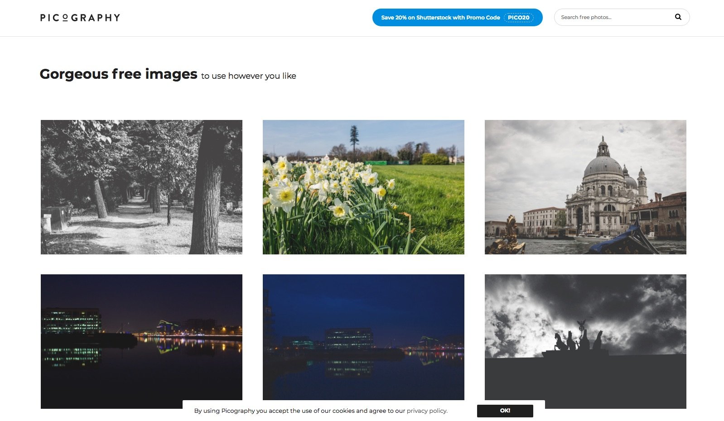The width and height of the screenshot is (724, 421).
Task: Click the cookie notice acceptance text
Action: [x=321, y=411]
